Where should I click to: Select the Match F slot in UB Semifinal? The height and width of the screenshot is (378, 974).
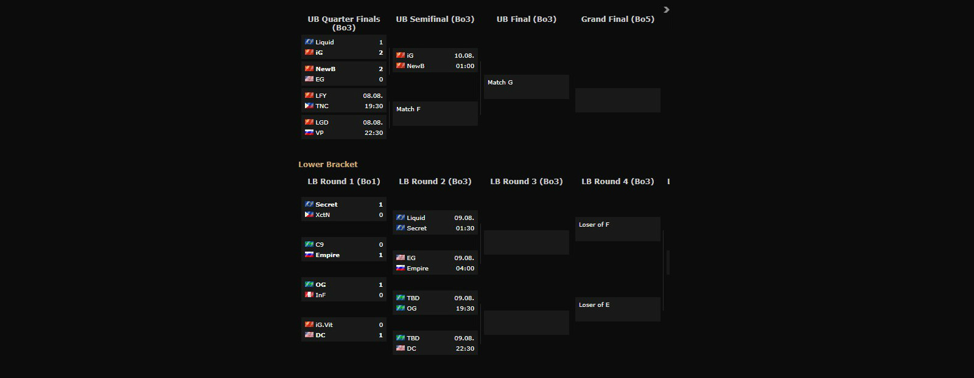click(x=435, y=114)
